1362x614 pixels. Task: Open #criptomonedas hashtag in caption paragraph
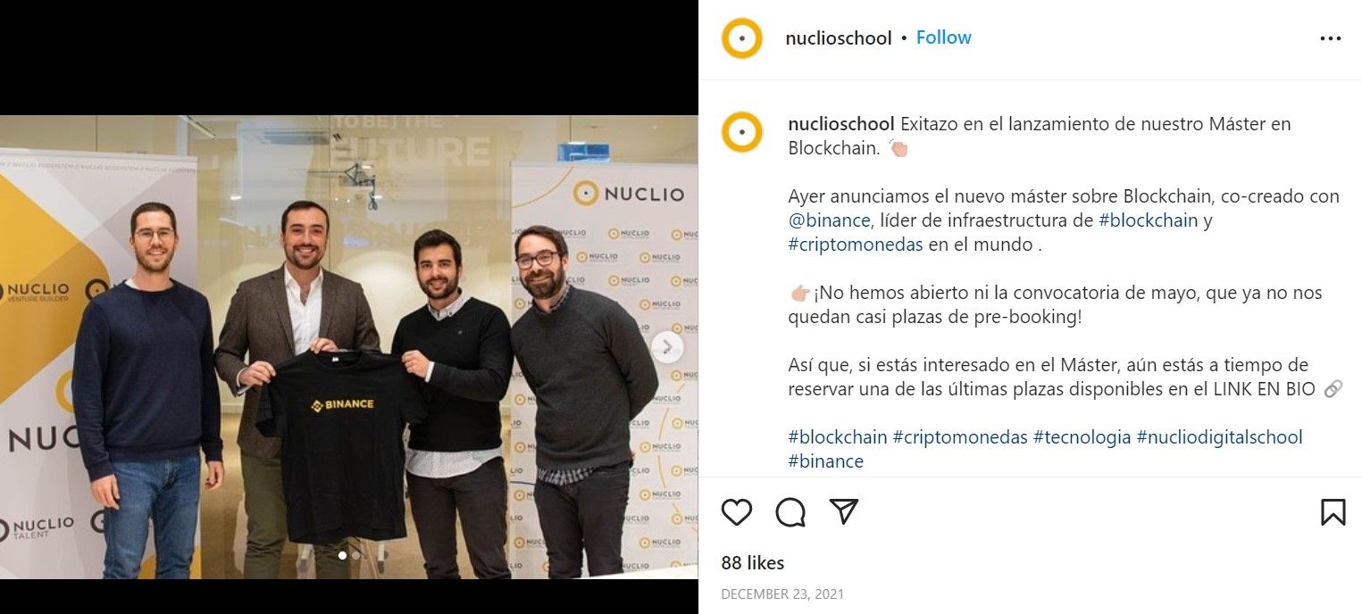coord(856,245)
